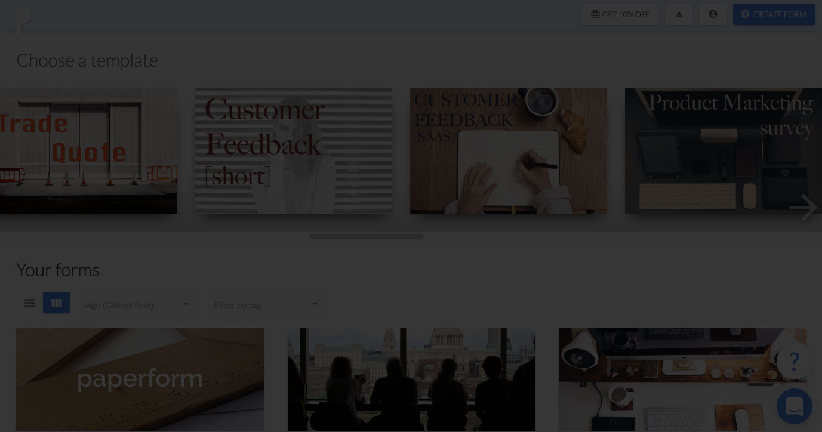
Task: Open the Filter by tag dropdown
Action: point(267,305)
